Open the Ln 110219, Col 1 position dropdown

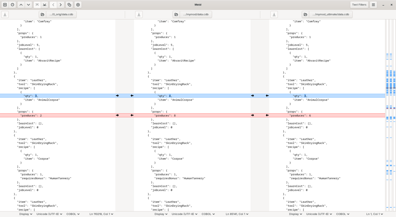point(101,214)
